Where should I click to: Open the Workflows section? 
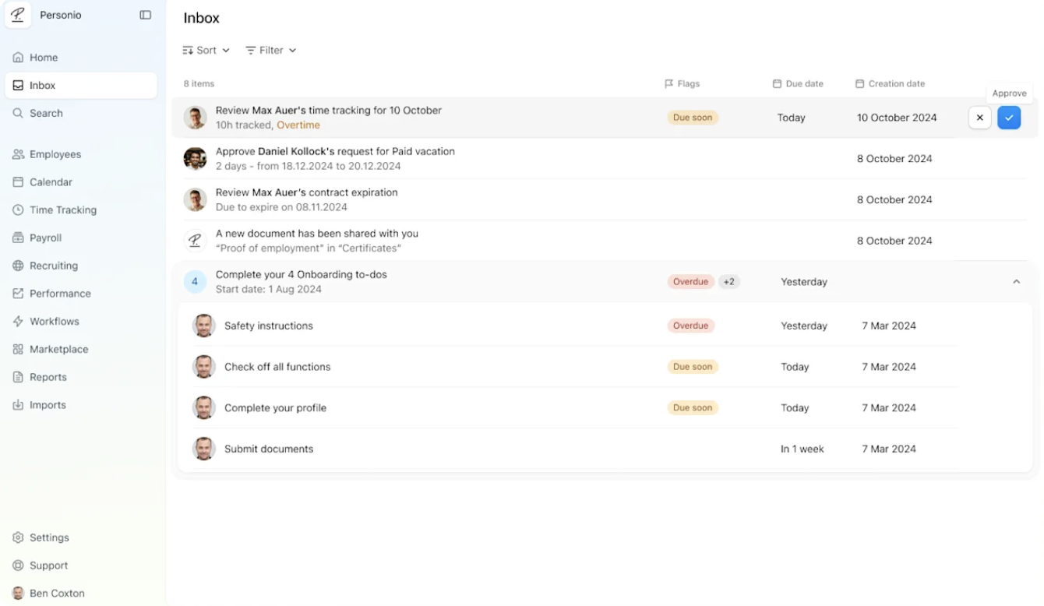(x=54, y=322)
